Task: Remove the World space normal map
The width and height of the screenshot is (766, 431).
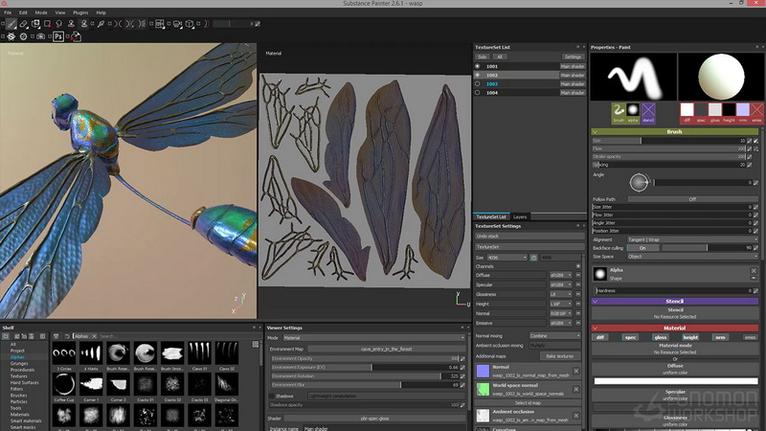Action: pyautogui.click(x=576, y=390)
